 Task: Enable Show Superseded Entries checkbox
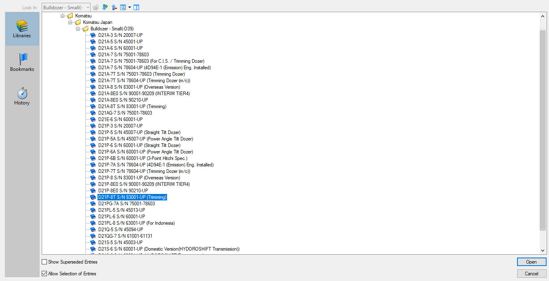click(45, 262)
